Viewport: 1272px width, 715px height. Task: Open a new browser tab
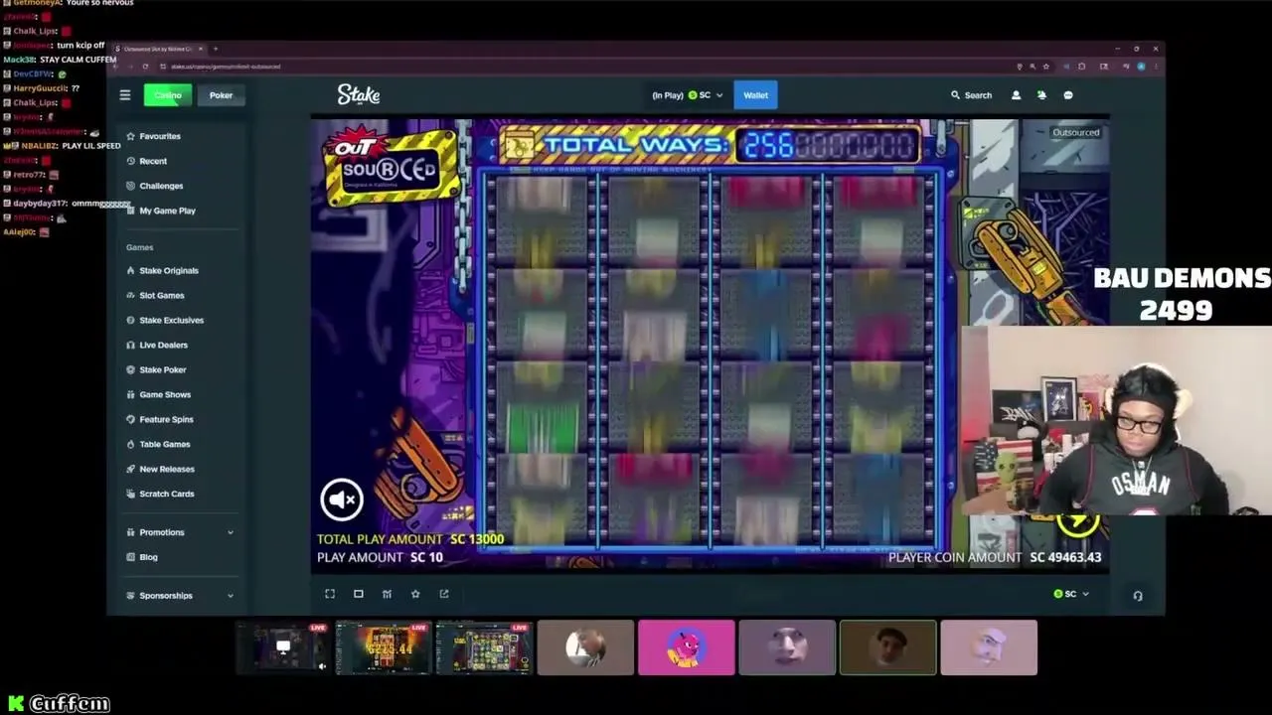pos(216,49)
